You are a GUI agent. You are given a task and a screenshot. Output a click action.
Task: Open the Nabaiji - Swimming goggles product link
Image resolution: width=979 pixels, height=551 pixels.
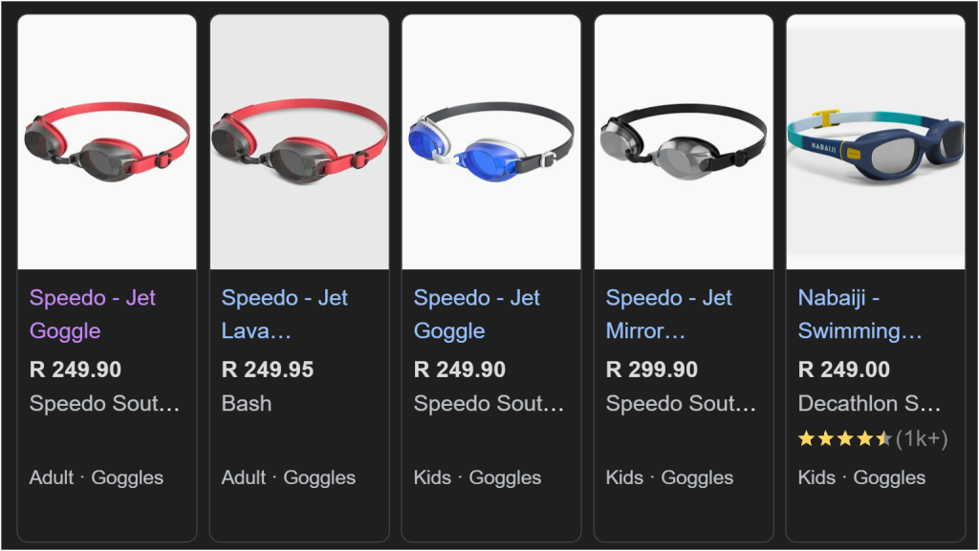(859, 314)
